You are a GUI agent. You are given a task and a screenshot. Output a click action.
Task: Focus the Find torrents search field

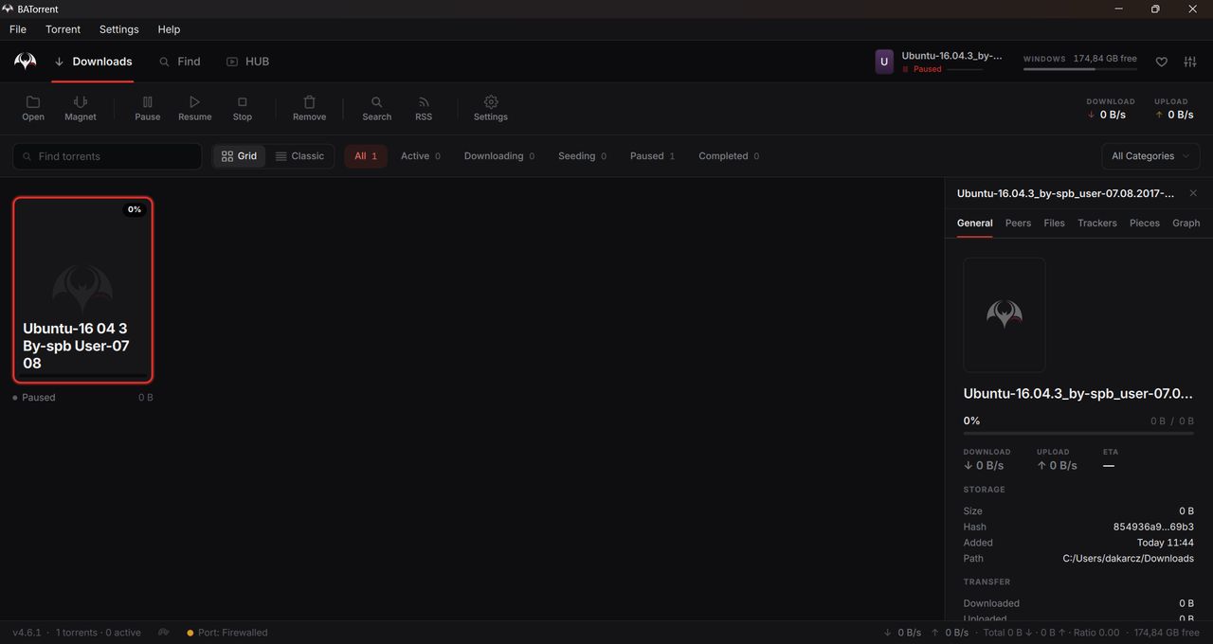(x=107, y=156)
